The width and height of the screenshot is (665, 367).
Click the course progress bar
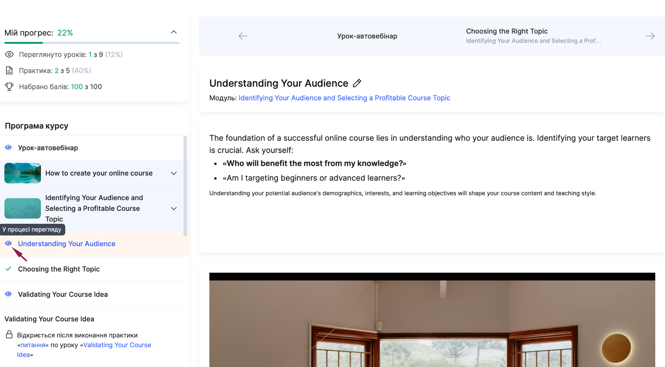click(x=92, y=43)
